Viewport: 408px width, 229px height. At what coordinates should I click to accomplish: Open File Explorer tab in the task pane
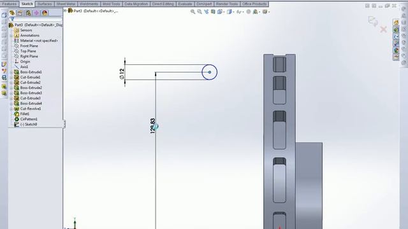click(396, 37)
